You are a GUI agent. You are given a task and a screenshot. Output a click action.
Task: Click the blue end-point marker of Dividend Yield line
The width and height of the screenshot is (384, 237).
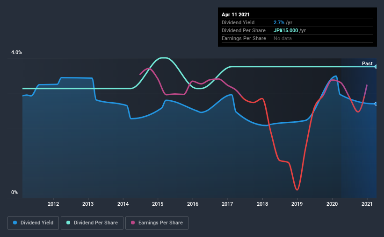[376, 104]
